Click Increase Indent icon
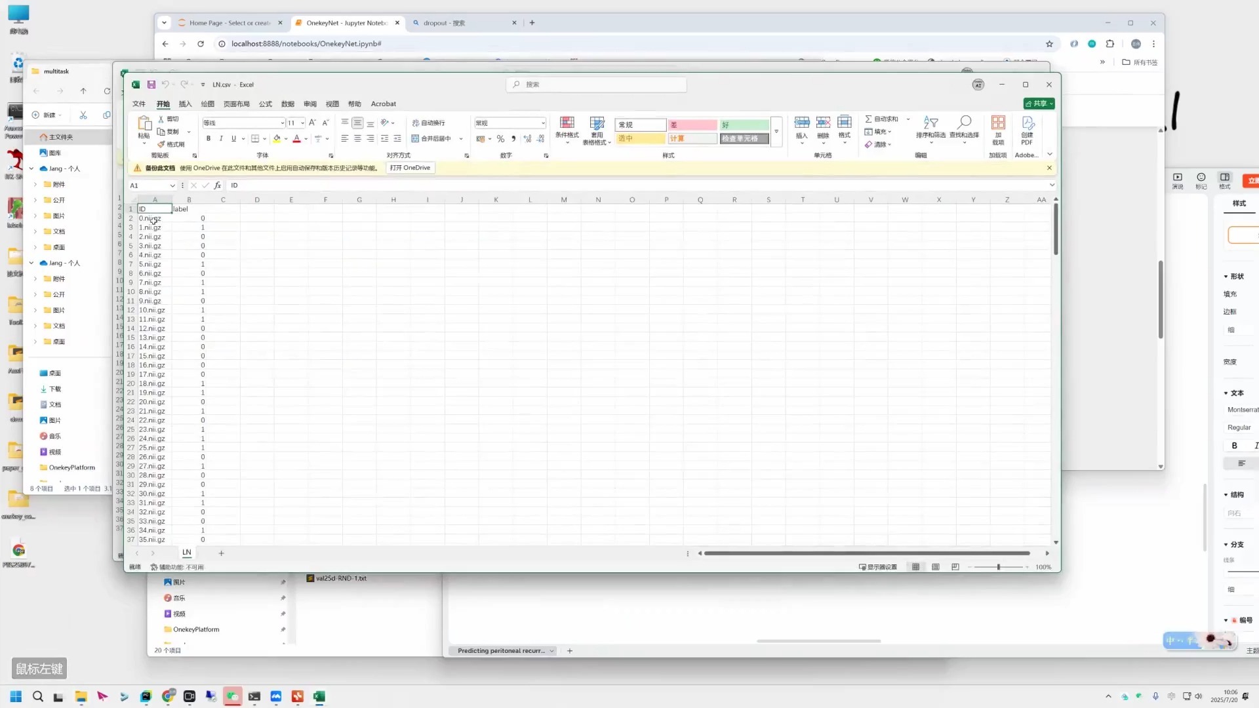 click(x=397, y=138)
